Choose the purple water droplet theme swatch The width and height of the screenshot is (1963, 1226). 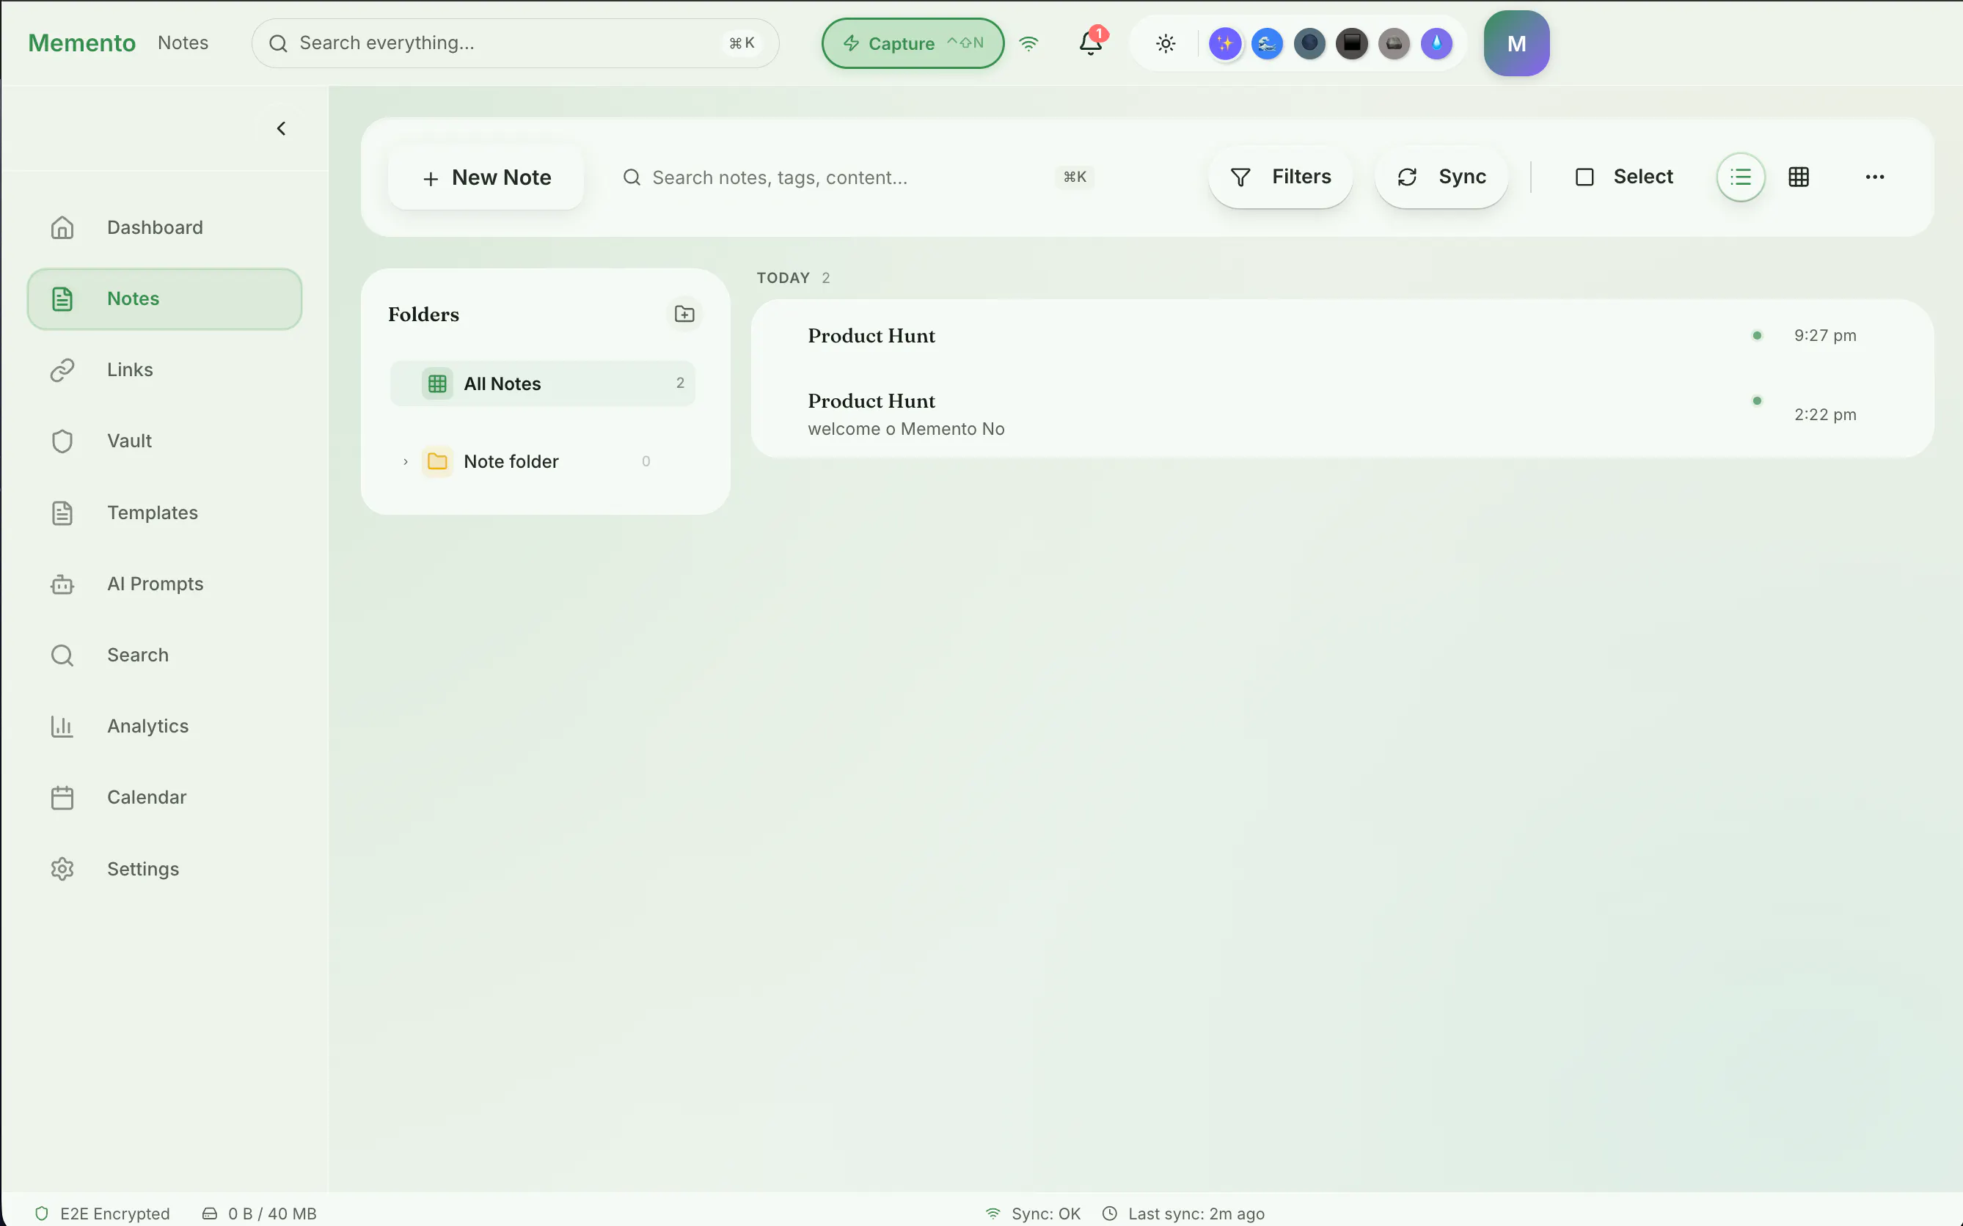[1436, 44]
